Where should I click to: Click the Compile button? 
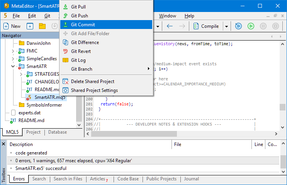(206, 26)
